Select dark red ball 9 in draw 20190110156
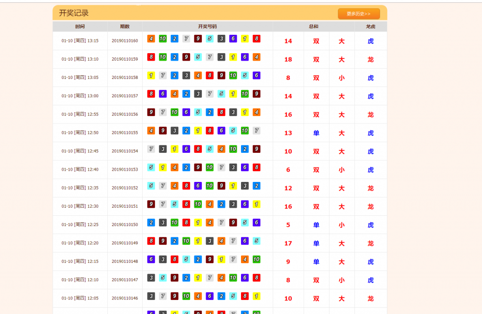The width and height of the screenshot is (482, 314). click(x=151, y=112)
